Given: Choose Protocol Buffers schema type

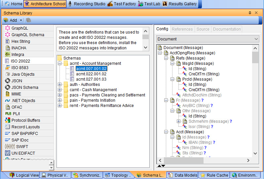Looking at the screenshot, I should click(x=28, y=120).
